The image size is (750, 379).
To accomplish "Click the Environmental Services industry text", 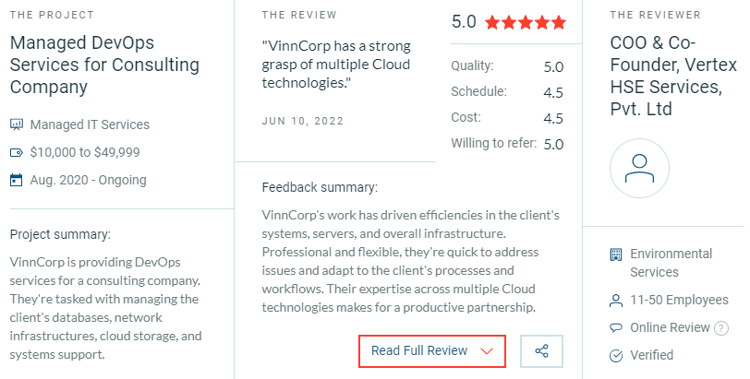I will point(671,263).
